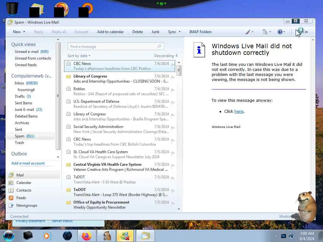Image resolution: width=323 pixels, height=242 pixels.
Task: Open the Outbox heading
Action: click(19, 154)
